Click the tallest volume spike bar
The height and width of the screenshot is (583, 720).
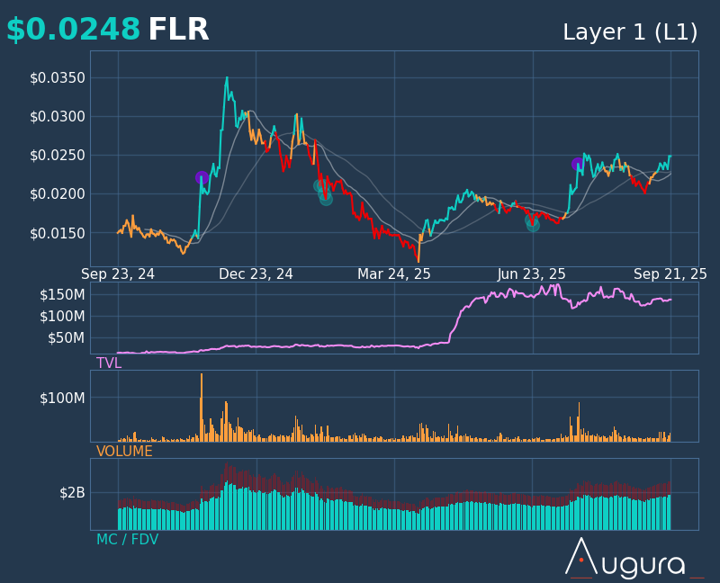click(201, 408)
